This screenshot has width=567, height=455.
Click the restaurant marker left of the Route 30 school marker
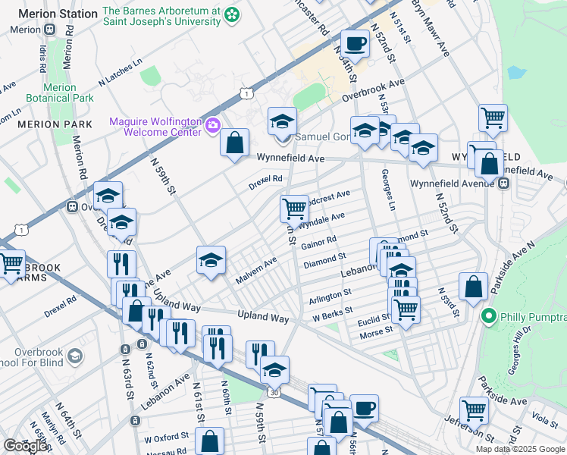(x=260, y=356)
